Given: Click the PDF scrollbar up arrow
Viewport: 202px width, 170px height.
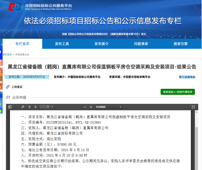Looking at the screenshot, I should 196,112.
